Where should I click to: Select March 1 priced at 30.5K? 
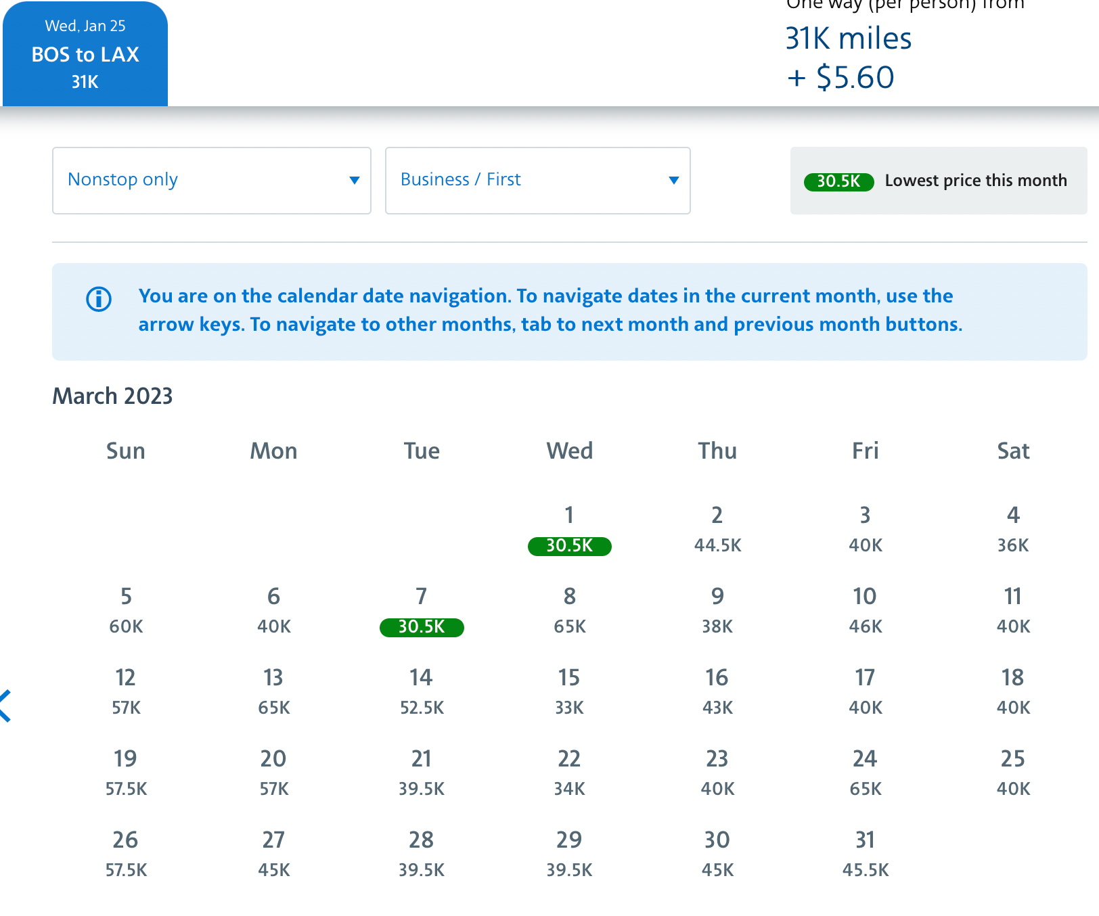(x=569, y=530)
